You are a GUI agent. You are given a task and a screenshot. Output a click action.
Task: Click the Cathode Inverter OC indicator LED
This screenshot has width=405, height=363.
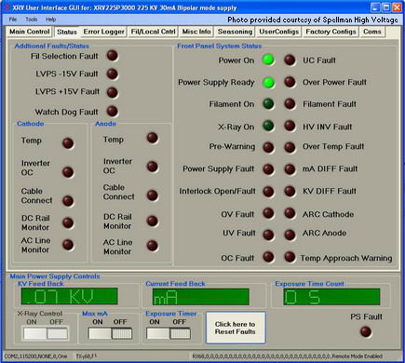click(x=68, y=172)
